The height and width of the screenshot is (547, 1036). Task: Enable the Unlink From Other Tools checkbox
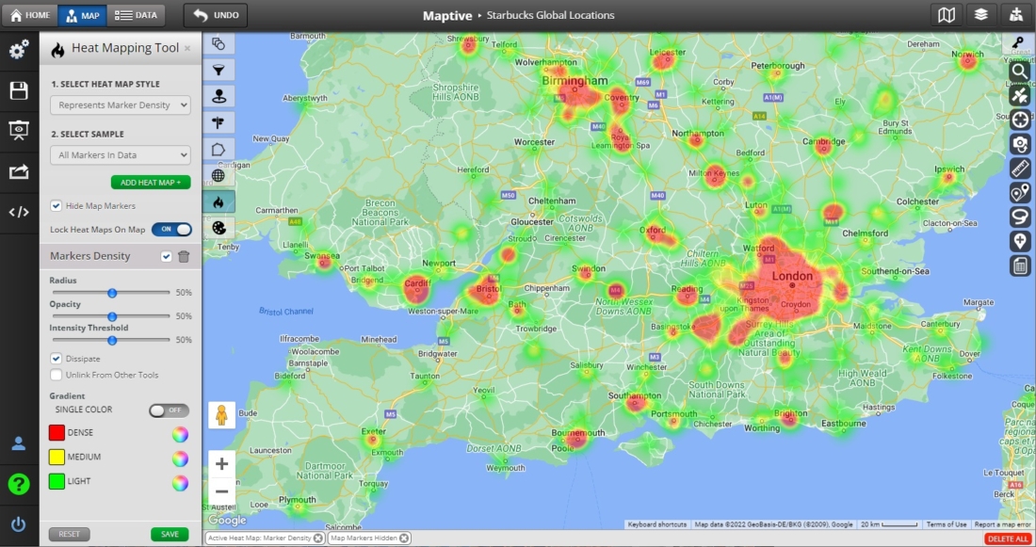click(57, 374)
